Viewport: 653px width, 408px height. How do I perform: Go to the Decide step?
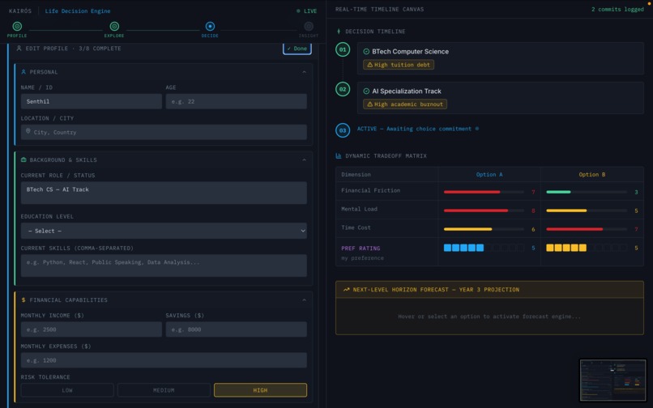(210, 30)
